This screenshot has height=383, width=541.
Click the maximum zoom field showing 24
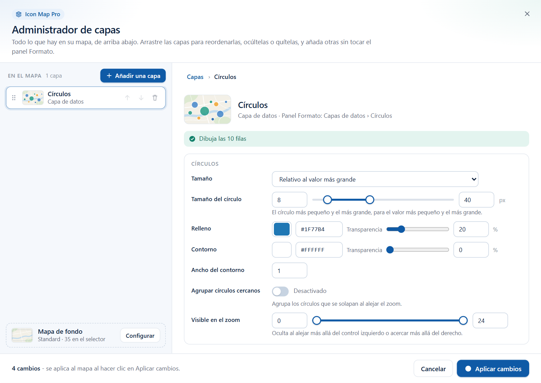pyautogui.click(x=490, y=321)
